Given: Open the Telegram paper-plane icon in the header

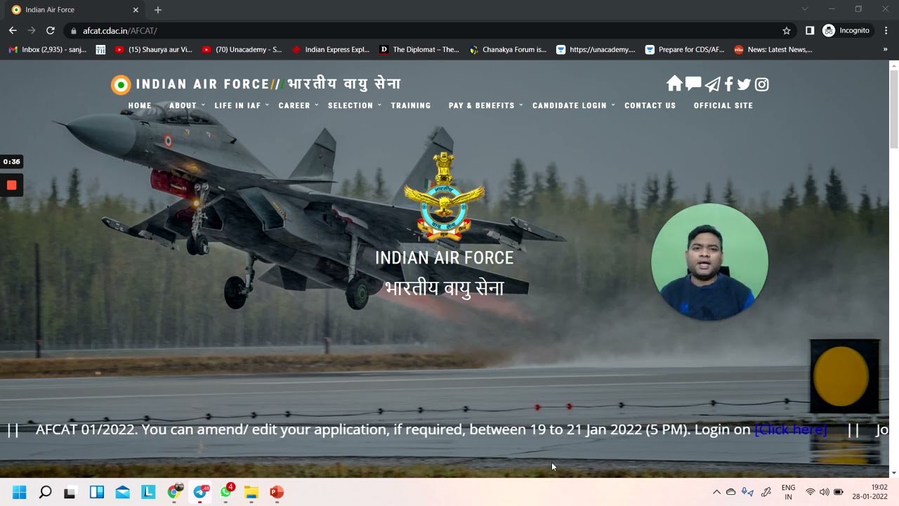Looking at the screenshot, I should [x=712, y=84].
